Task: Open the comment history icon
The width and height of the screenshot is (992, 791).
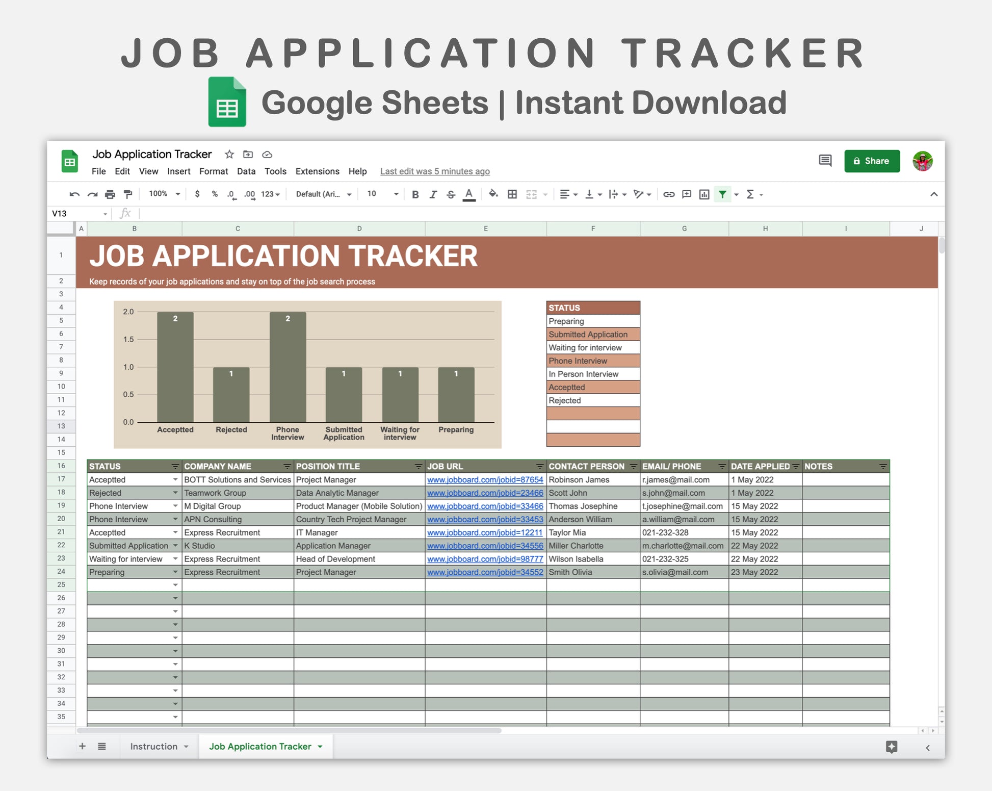Action: [x=825, y=161]
